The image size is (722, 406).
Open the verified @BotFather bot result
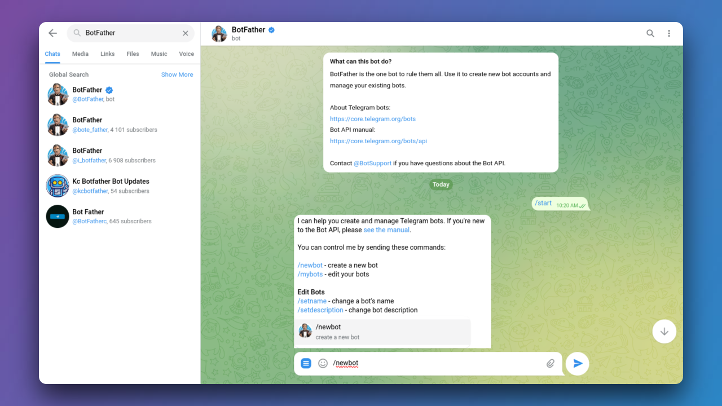(120, 94)
